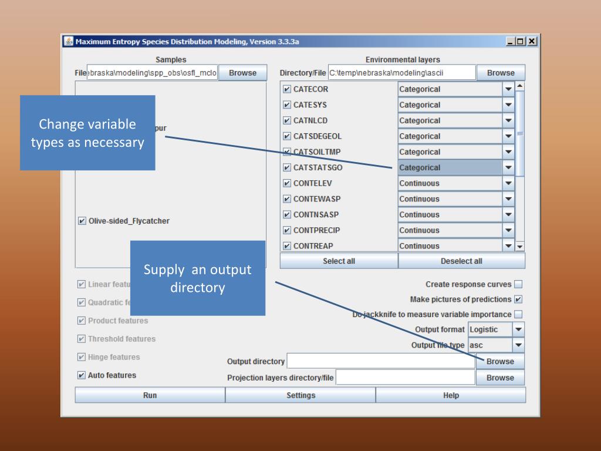Toggle the CATNLCD layer checkbox
The width and height of the screenshot is (601, 451).
tap(286, 120)
